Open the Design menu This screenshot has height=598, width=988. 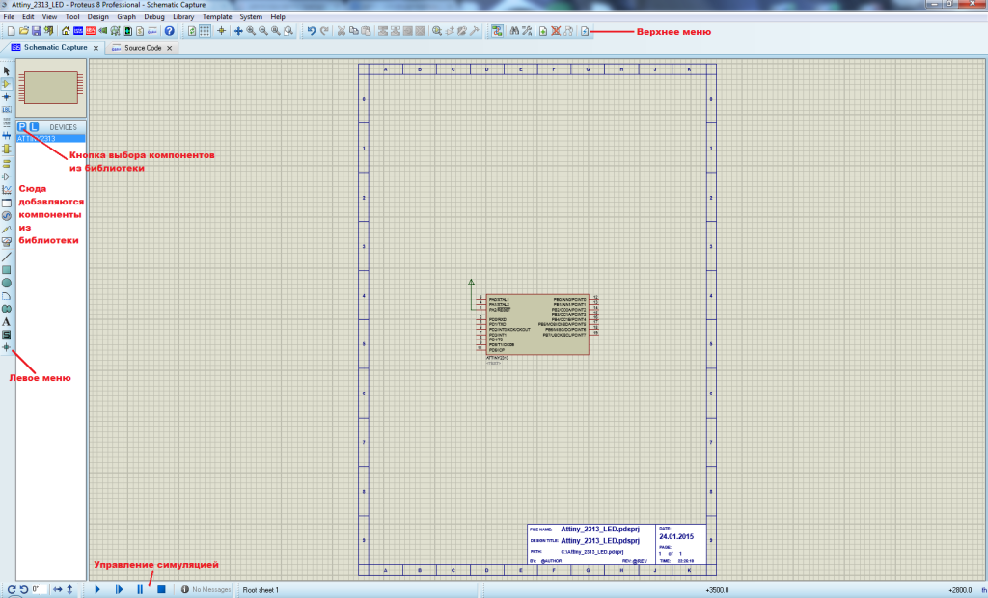[97, 17]
